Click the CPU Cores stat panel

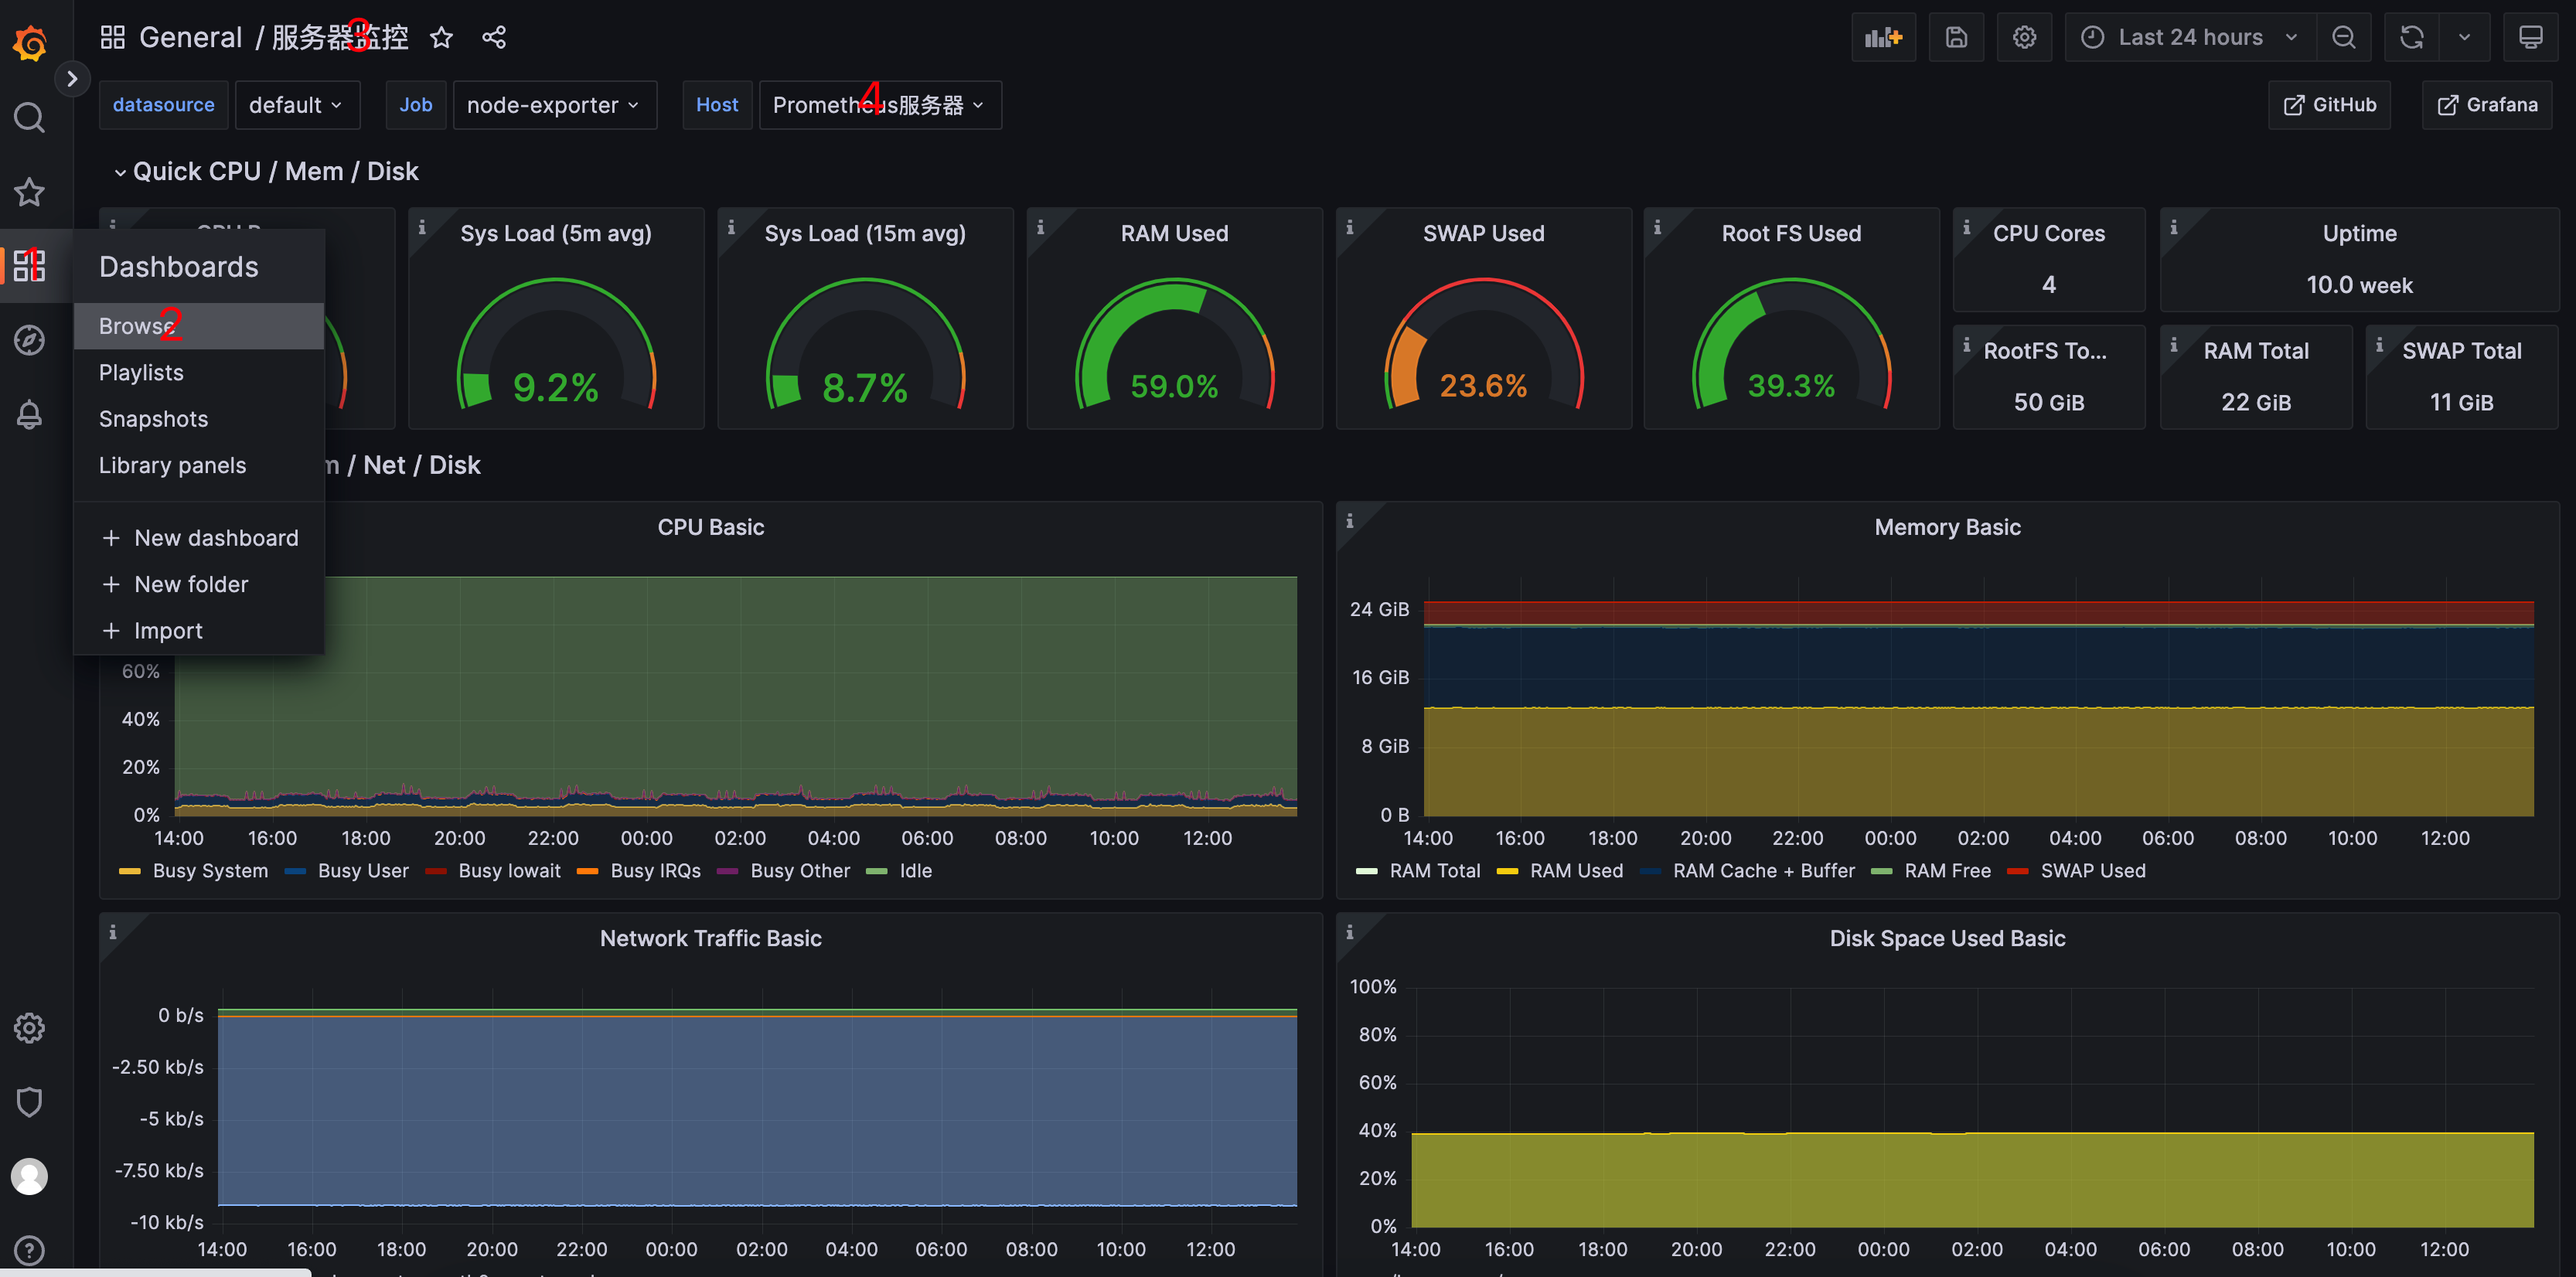[x=2048, y=260]
